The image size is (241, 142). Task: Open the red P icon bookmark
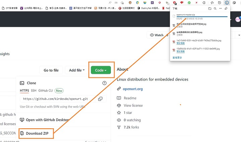pos(127,8)
